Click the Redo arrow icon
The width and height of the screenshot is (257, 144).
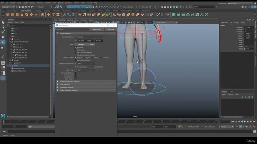[x=32, y=7]
